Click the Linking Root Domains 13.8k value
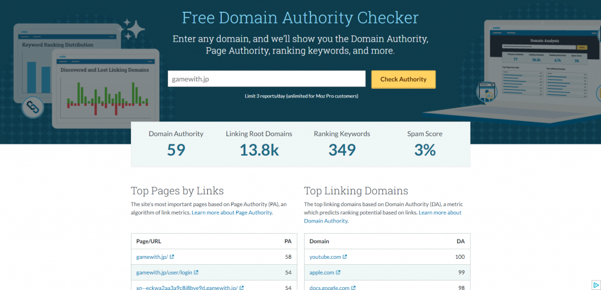The width and height of the screenshot is (601, 290). point(259,150)
